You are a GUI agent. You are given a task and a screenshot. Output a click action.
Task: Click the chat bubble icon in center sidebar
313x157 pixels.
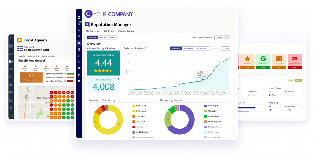pos(79,68)
